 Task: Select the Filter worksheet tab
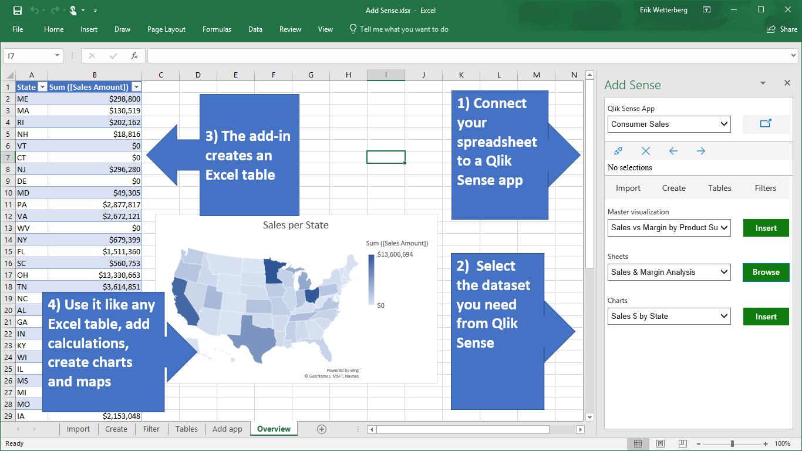151,429
